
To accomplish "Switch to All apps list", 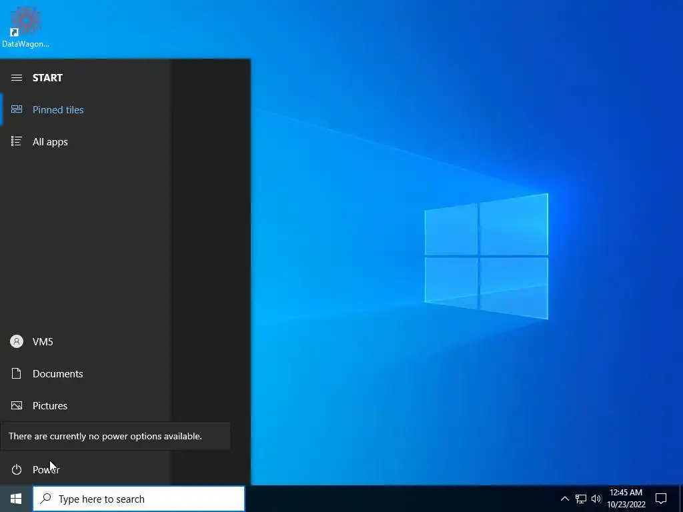I will 85,142.
